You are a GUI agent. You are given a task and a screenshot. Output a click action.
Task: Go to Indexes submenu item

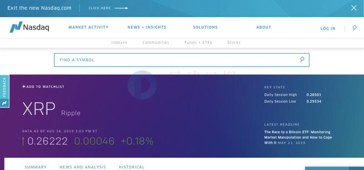(119, 43)
